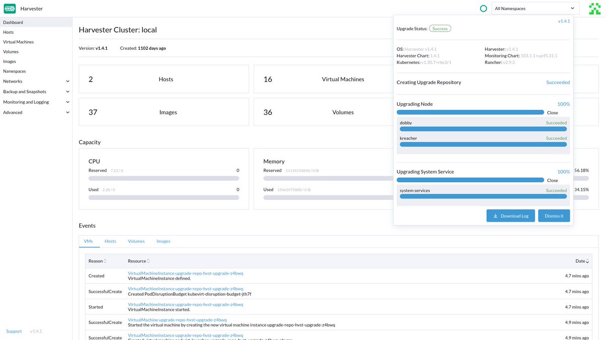Screen dimensions: 605x340
Task: Click the system services progress bar
Action: pos(483,196)
